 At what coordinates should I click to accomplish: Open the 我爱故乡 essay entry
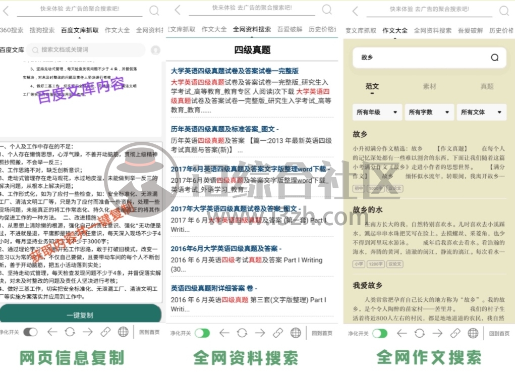pyautogui.click(x=368, y=285)
